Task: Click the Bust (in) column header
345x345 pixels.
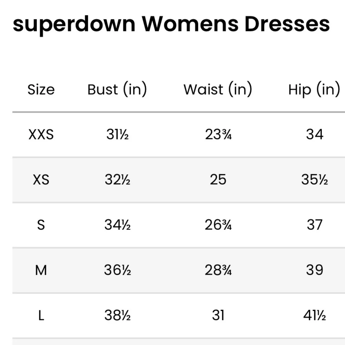Action: 117,90
